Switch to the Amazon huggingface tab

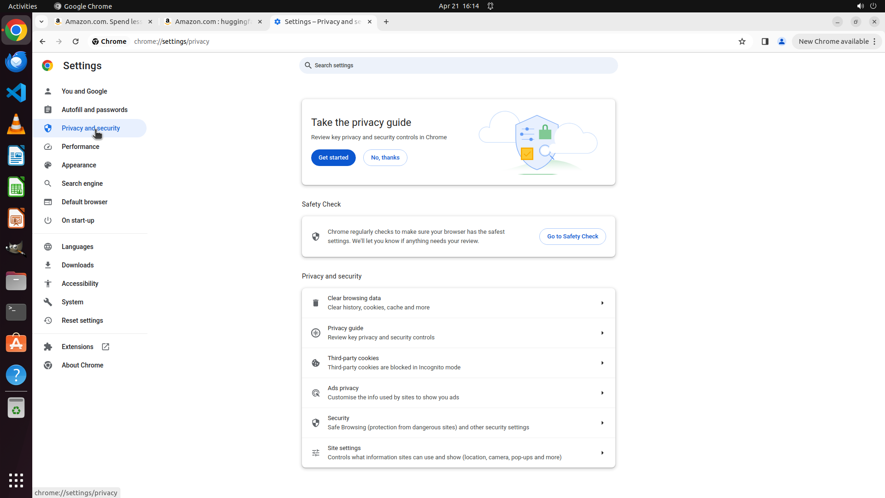[213, 22]
